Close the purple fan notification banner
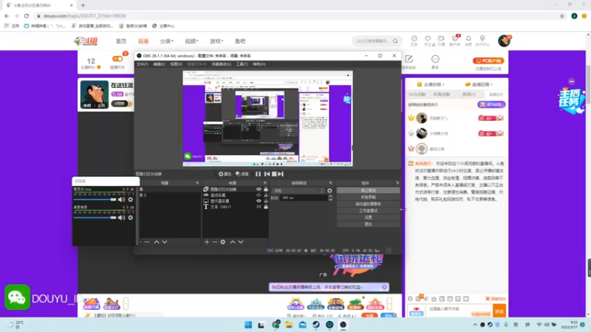Viewport: 591px width, 332px height. 384,287
